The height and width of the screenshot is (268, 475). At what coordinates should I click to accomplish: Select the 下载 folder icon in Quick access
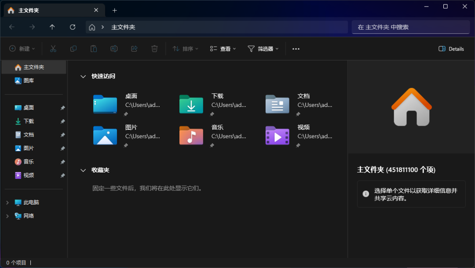point(191,104)
